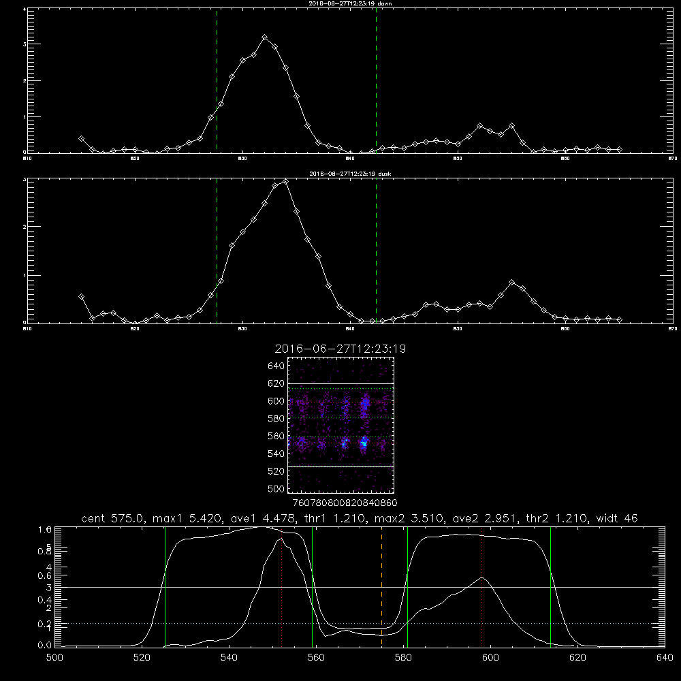Click 'max2 3.510' in the stats line
The width and height of the screenshot is (681, 681).
409,518
